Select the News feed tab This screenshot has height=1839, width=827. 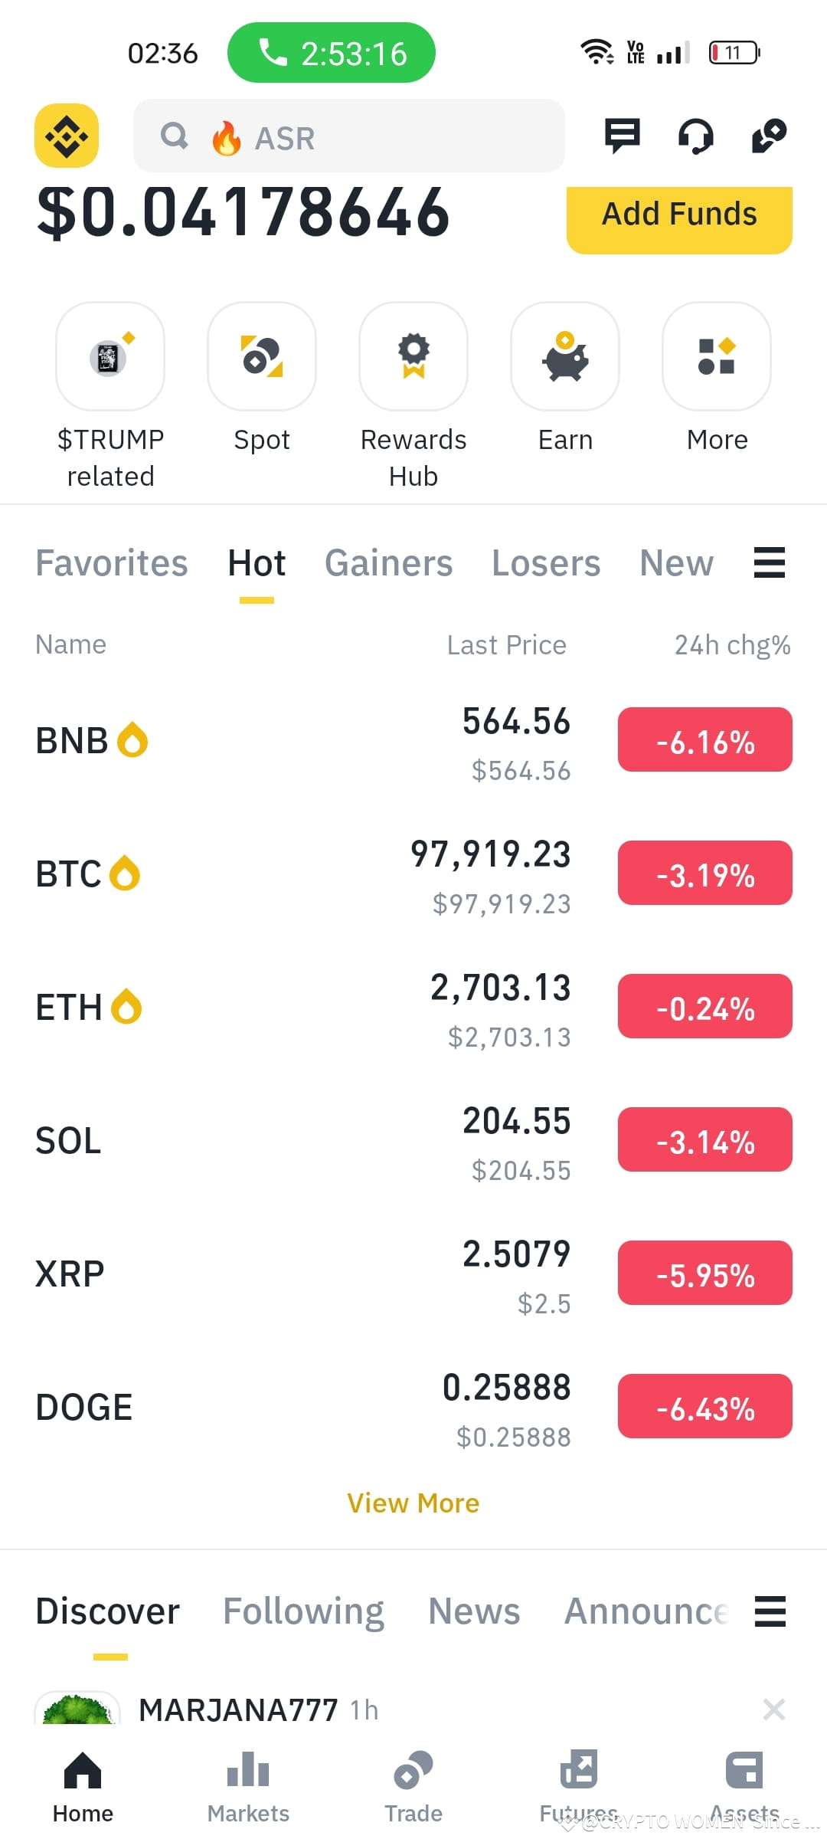[474, 1611]
